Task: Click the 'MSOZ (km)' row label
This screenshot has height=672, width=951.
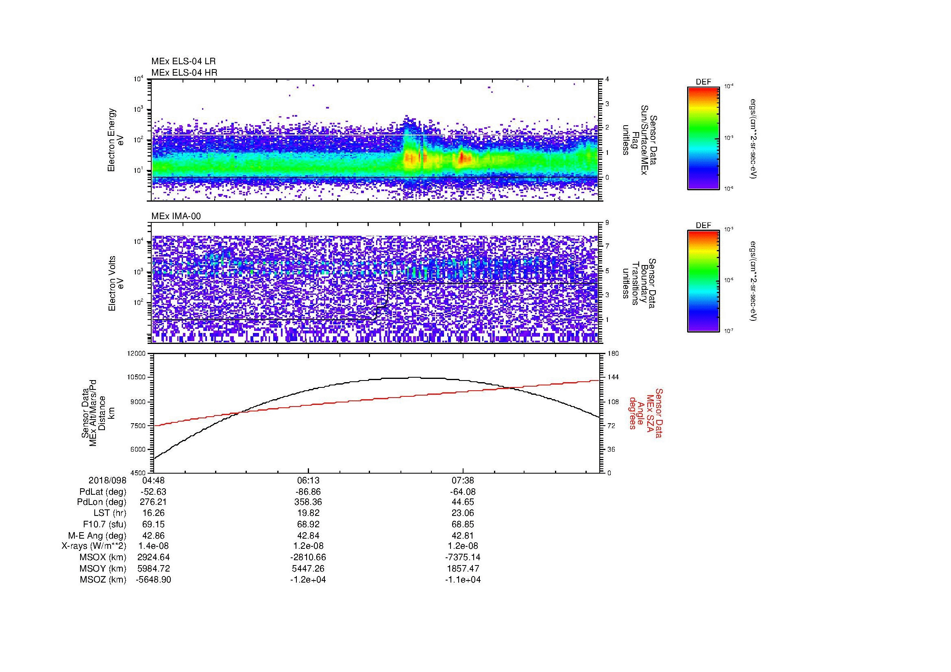Action: pyautogui.click(x=103, y=580)
